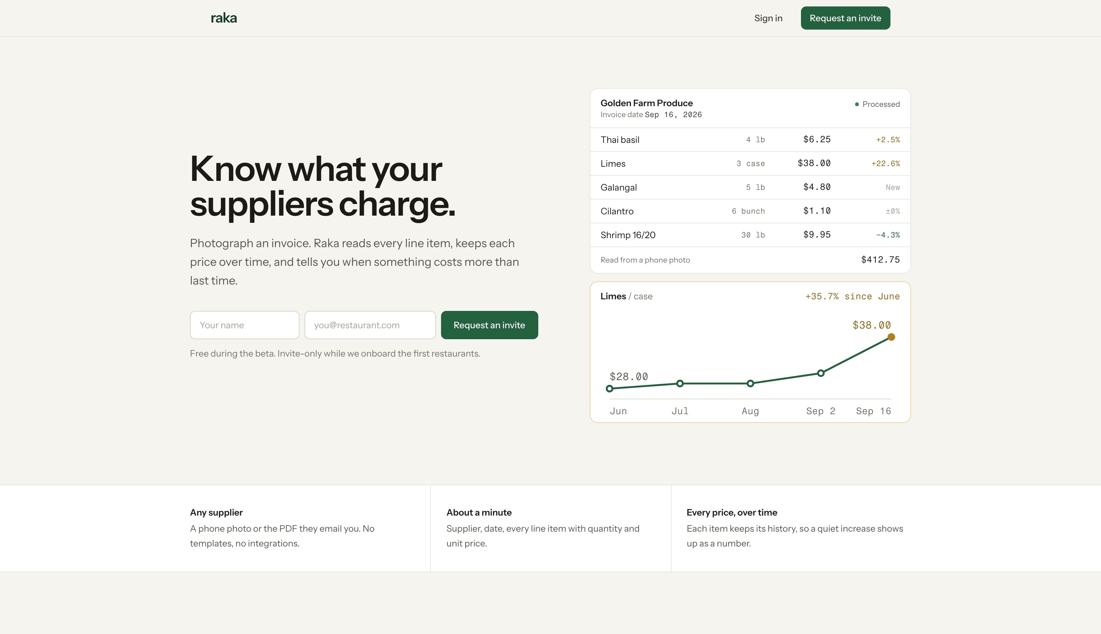The image size is (1101, 634).
Task: Click the Thai basil price $6.25
Action: tap(817, 139)
